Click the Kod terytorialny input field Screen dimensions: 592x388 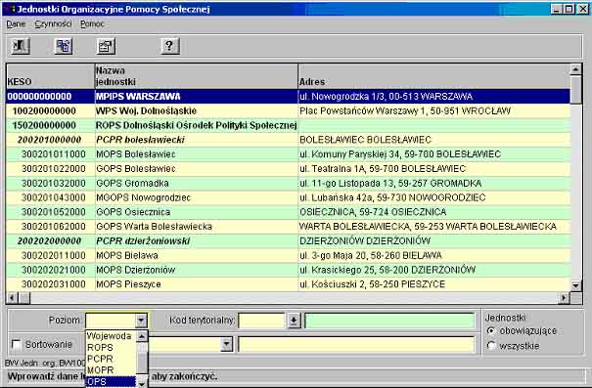[261, 321]
